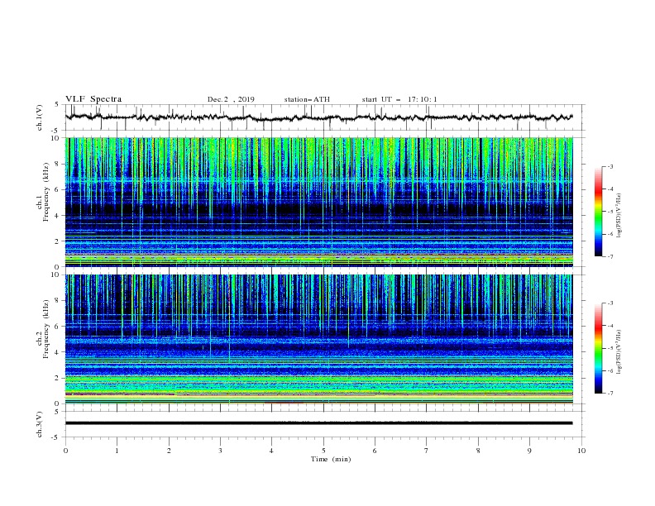Click the upper color bar "log(PSD)(V²/Hz)" label
This screenshot has width=655, height=506.
point(619,215)
